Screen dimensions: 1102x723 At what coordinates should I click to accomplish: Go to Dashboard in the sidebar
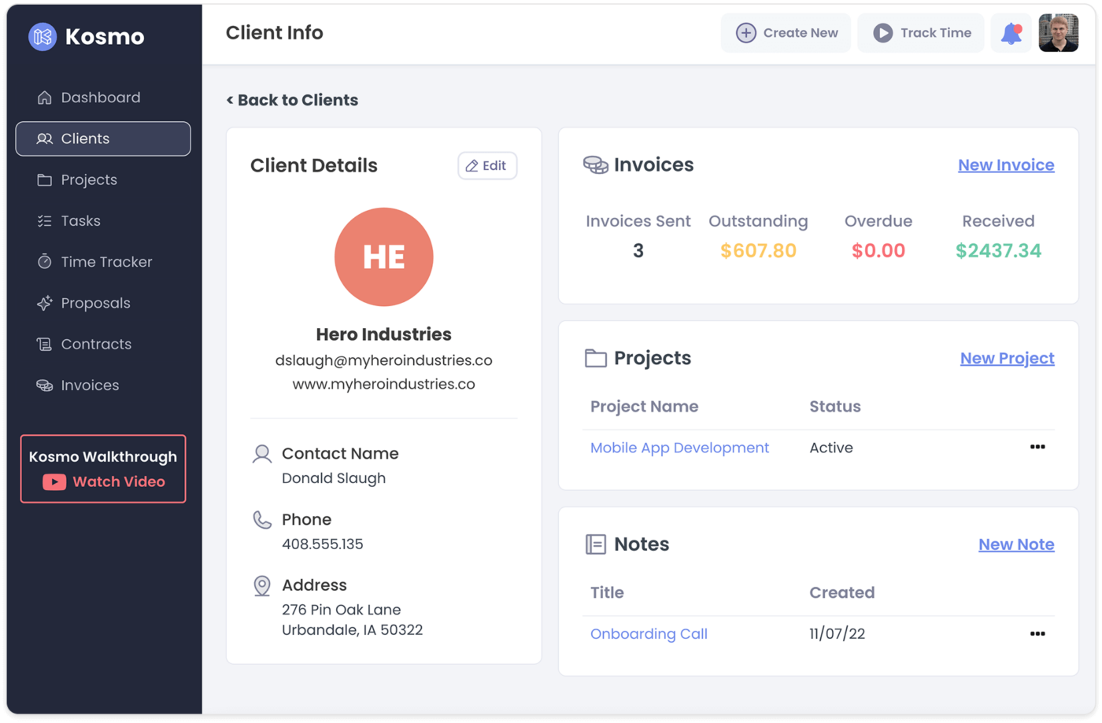click(x=100, y=98)
